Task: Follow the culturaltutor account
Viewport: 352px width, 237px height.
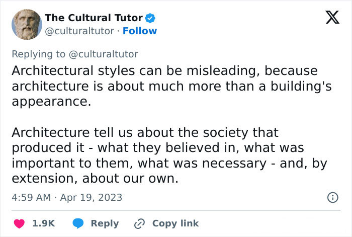Action: pyautogui.click(x=140, y=31)
